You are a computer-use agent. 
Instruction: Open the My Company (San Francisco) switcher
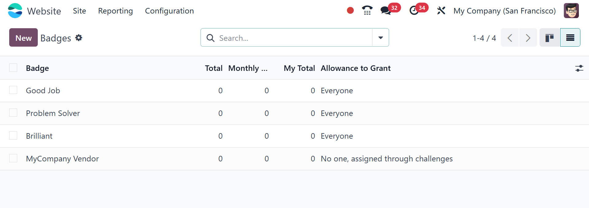click(504, 11)
